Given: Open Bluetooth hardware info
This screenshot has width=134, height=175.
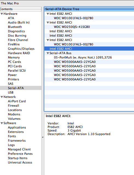Looking at the screenshot, I should click(15, 27).
